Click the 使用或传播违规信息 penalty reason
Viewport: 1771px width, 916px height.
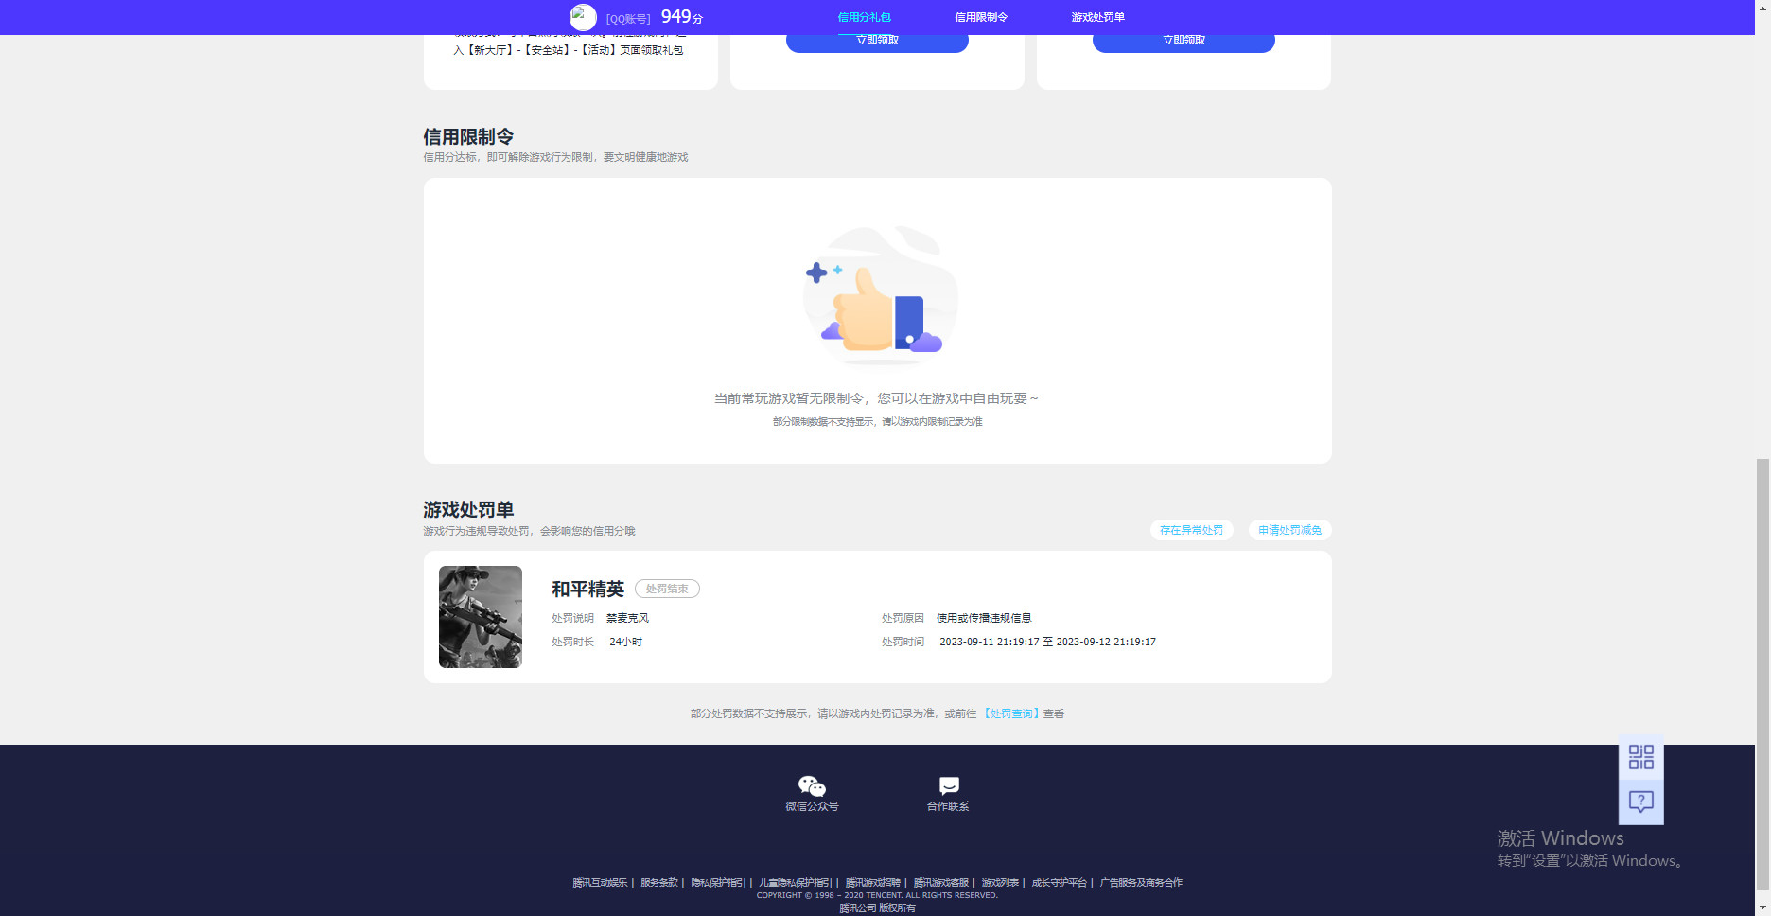pos(984,618)
